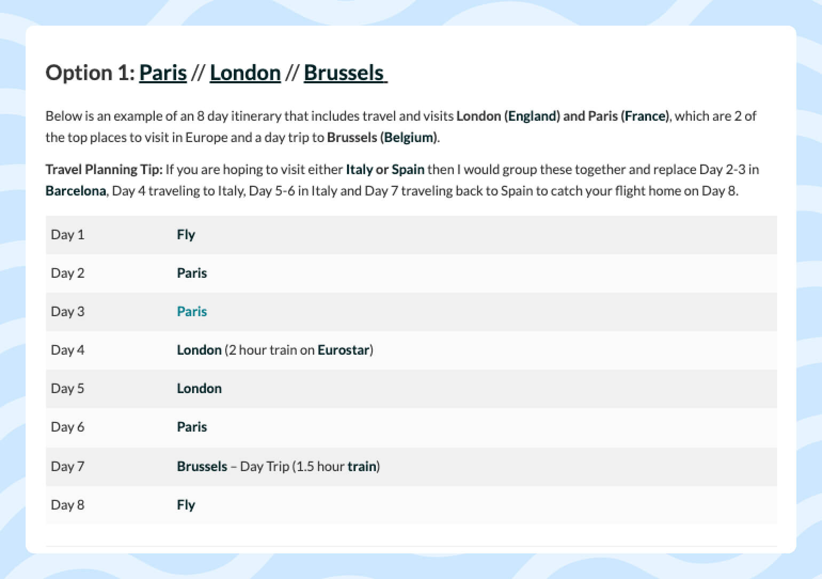
Task: Click the "Day 7" table cell
Action: click(67, 466)
